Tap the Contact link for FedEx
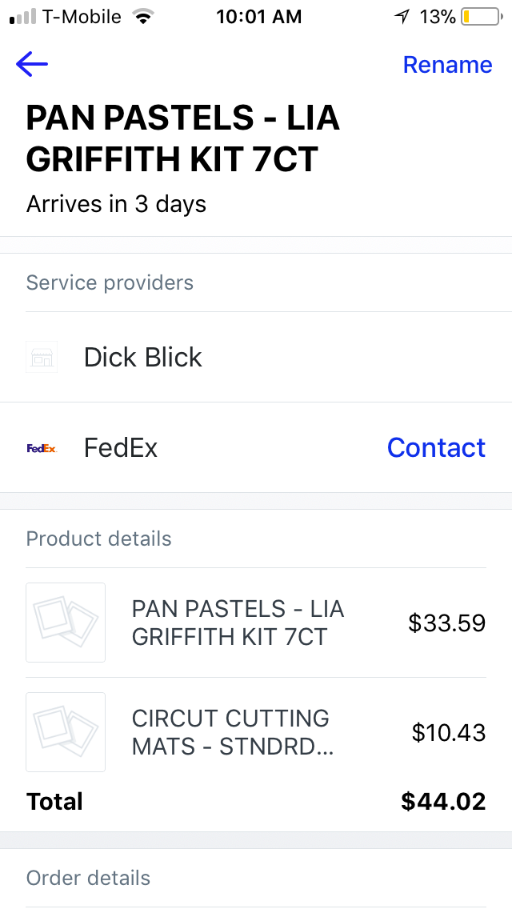 (436, 448)
